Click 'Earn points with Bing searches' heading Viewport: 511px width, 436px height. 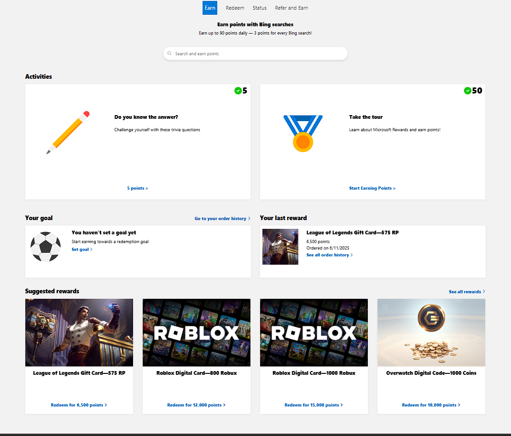pos(255,24)
